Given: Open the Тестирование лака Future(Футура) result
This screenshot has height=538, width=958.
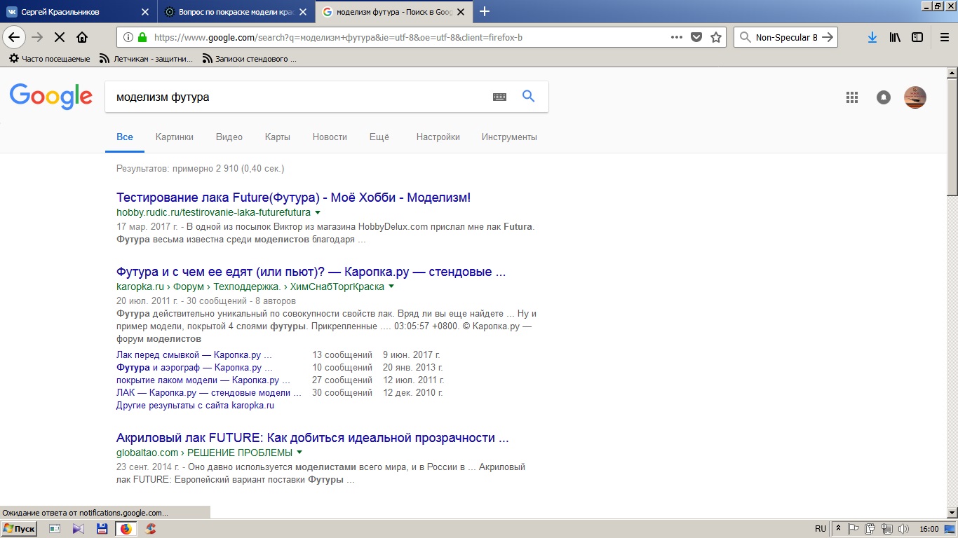Looking at the screenshot, I should (293, 198).
